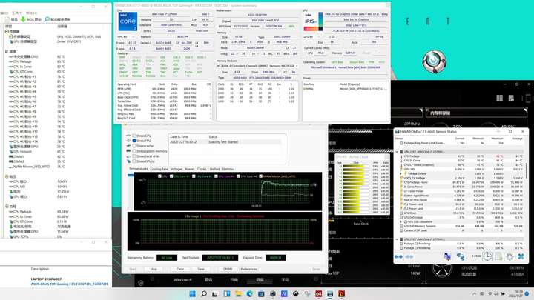Viewport: 534px width, 300px height.
Task: Click the network computers icon in HWiNFO sensors
Action: pos(447,257)
